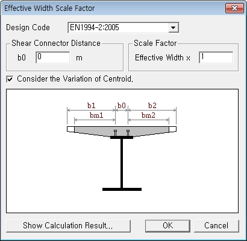247x241 pixels.
Task: Click the b2 dimension label in diagram
Action: (152, 106)
